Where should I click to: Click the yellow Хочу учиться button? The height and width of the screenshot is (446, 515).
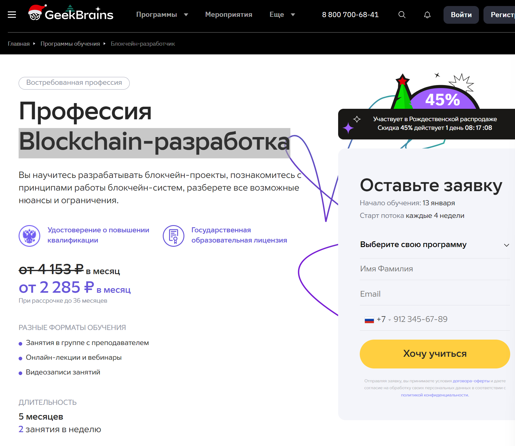point(435,354)
